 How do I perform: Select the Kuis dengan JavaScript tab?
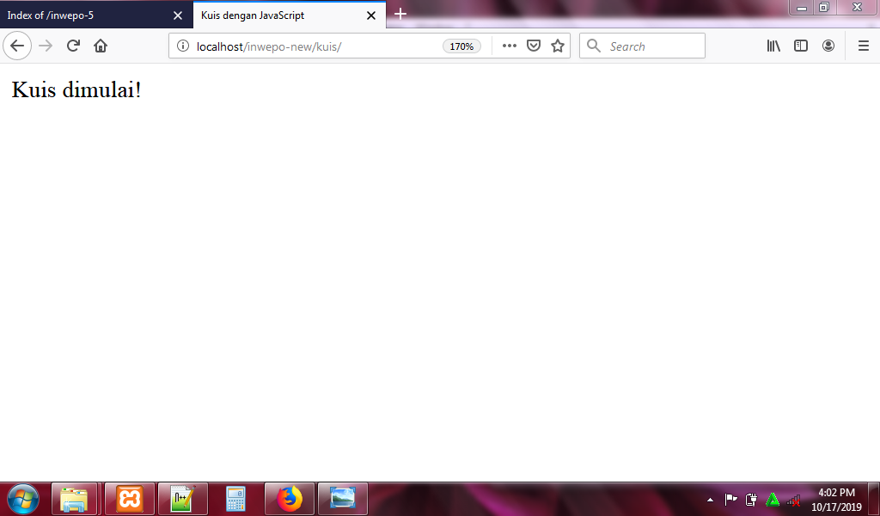[275, 15]
